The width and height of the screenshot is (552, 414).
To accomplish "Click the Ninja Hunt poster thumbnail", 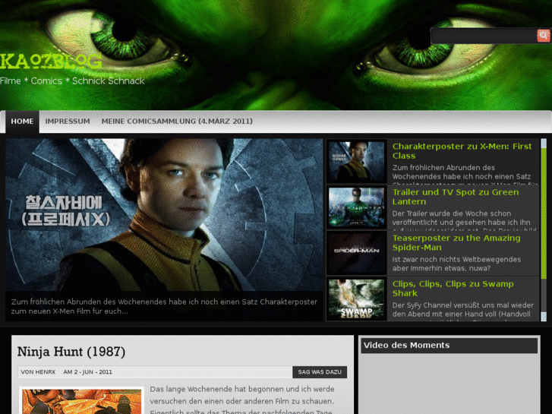I will point(82,400).
